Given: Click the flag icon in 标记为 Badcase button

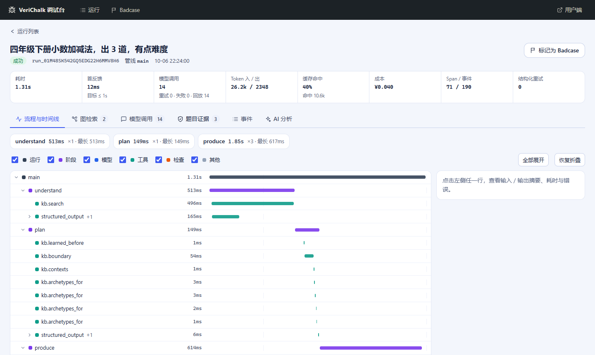Looking at the screenshot, I should [x=533, y=50].
